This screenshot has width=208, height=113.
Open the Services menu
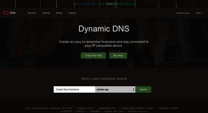coord(32,13)
